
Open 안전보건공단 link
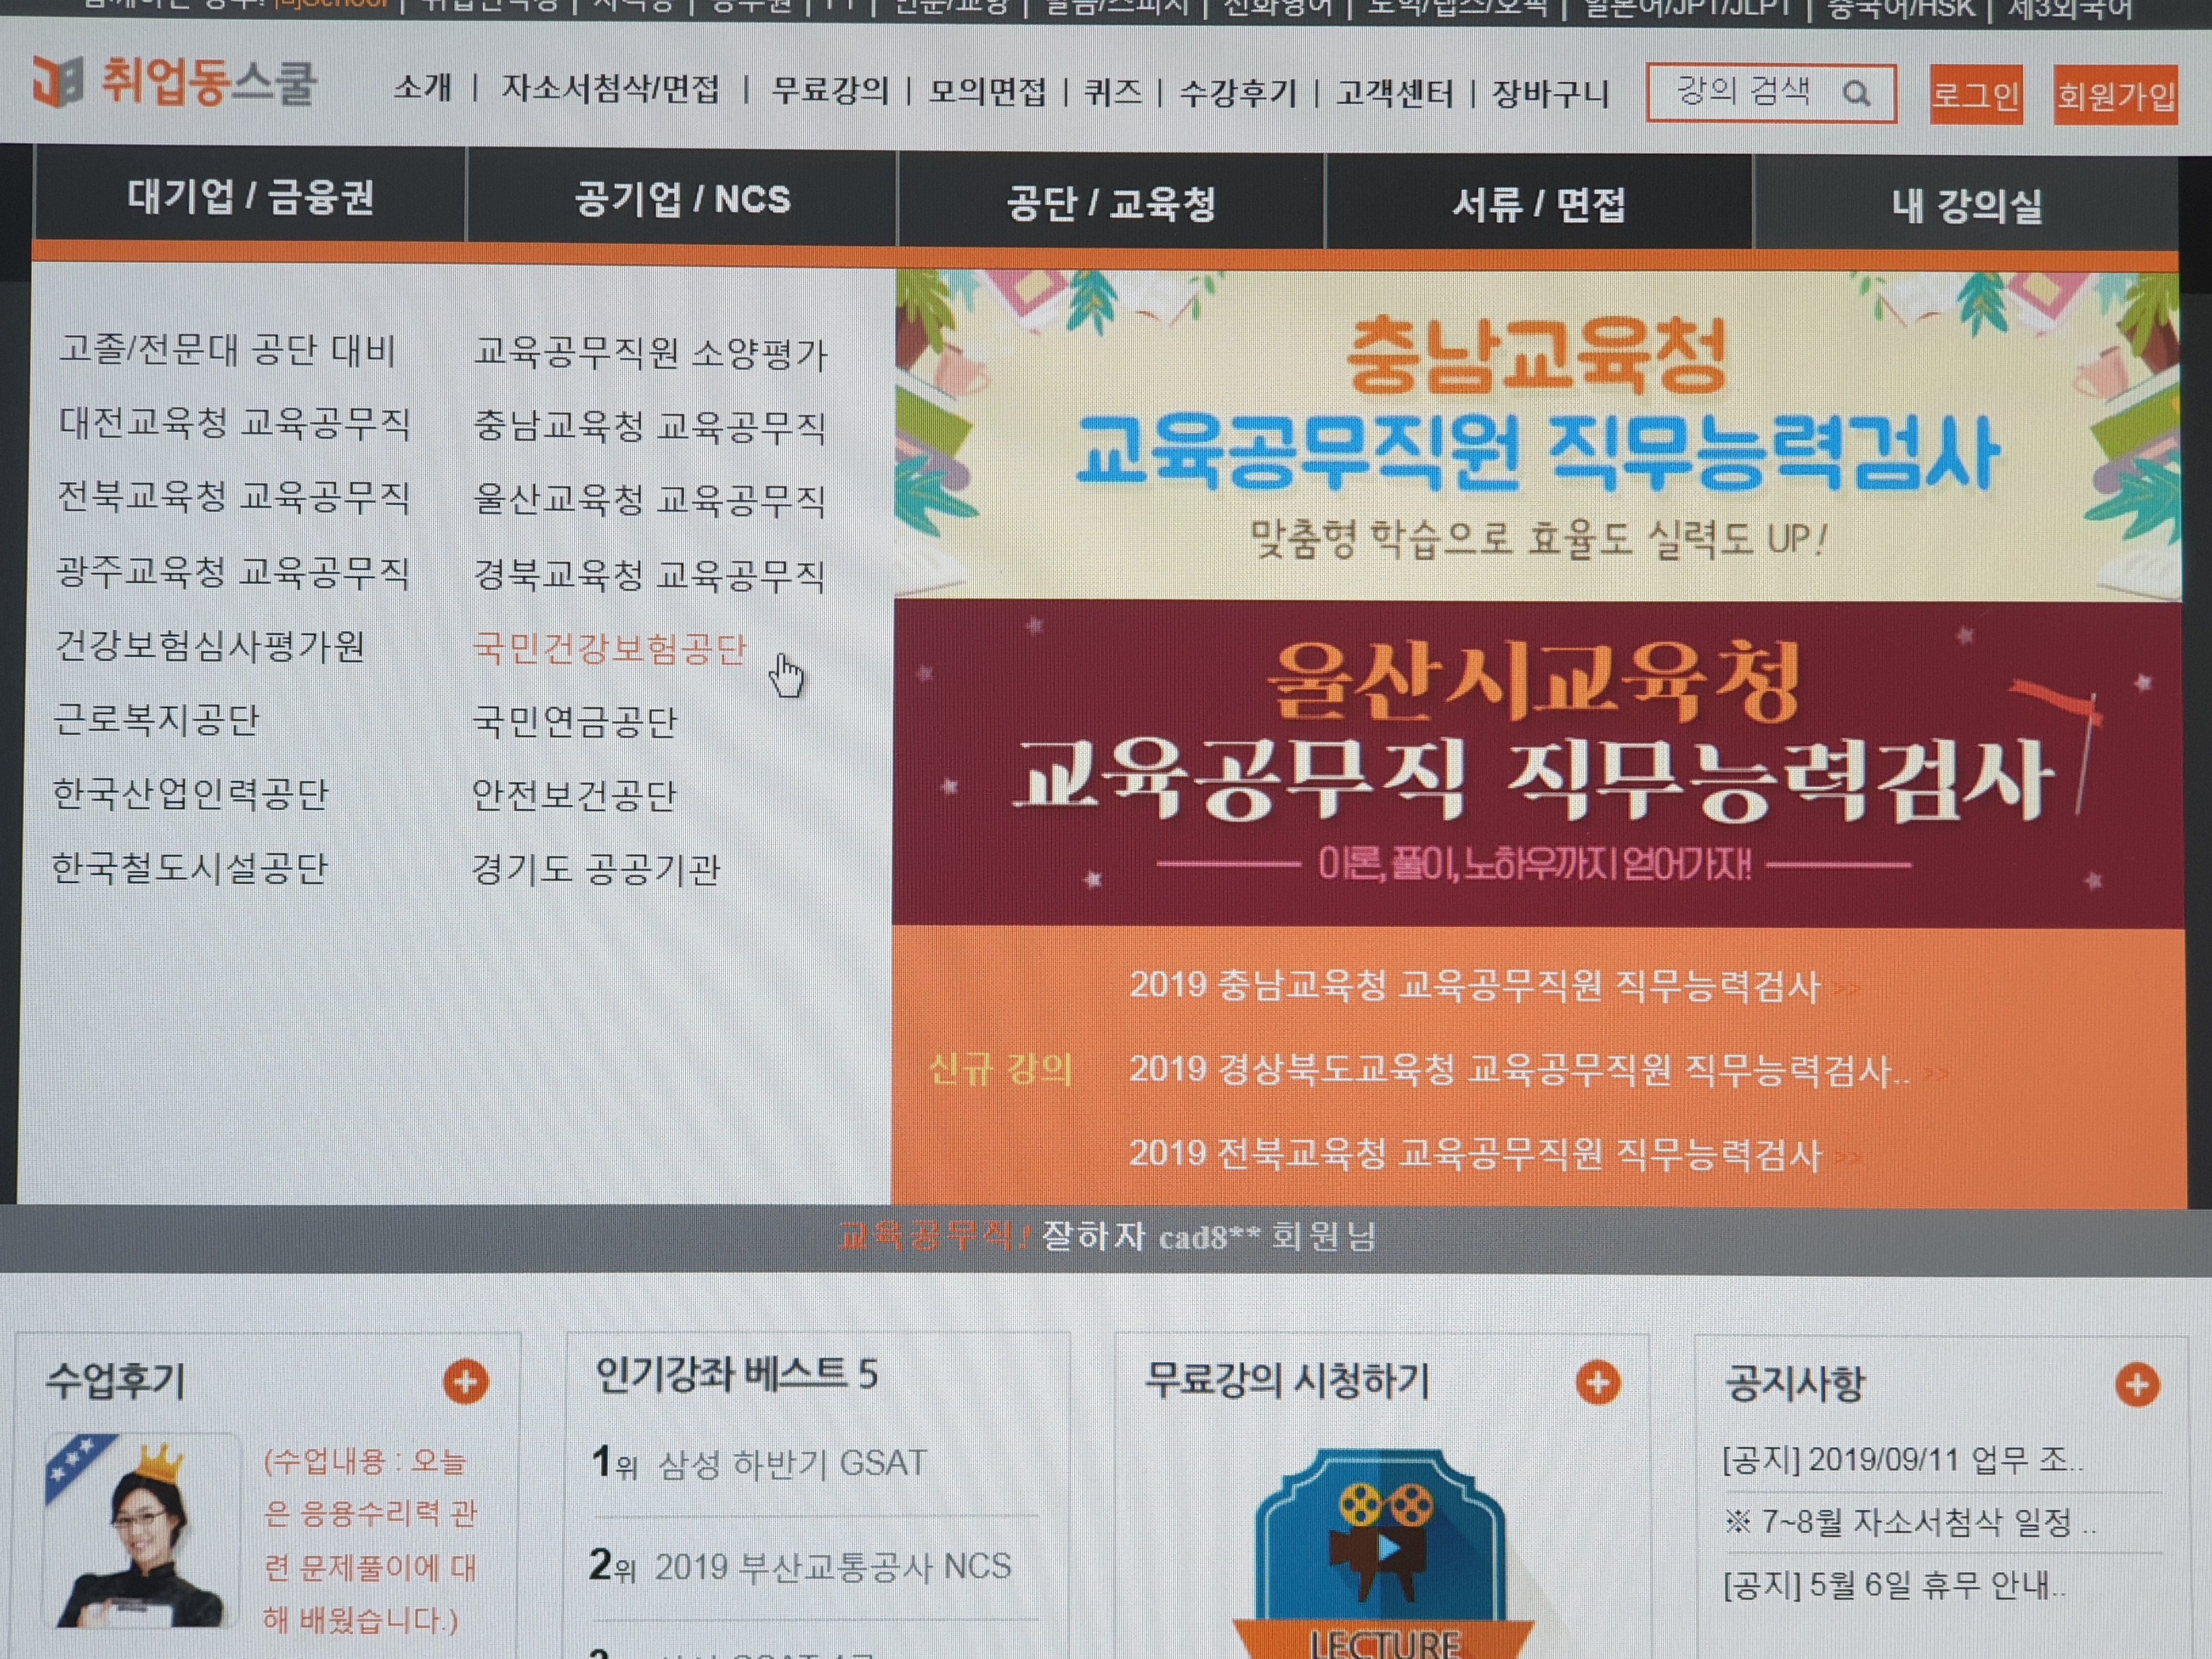[x=575, y=796]
